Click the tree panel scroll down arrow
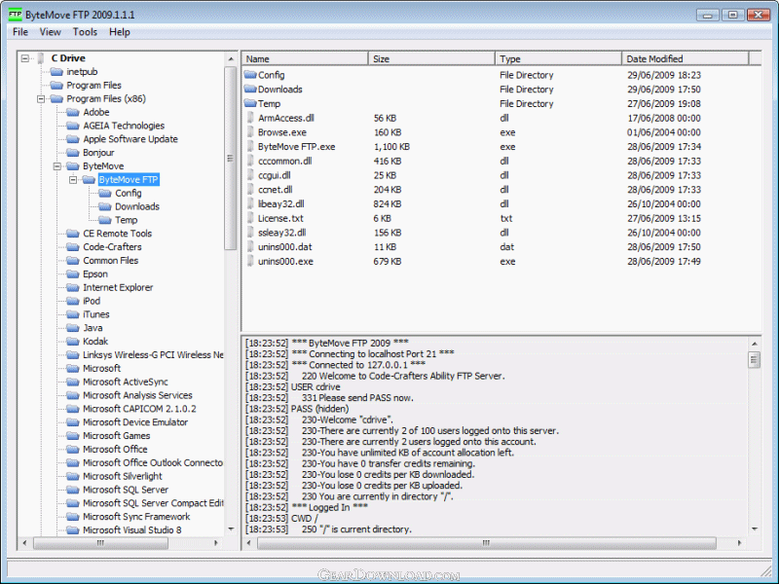 pos(231,529)
